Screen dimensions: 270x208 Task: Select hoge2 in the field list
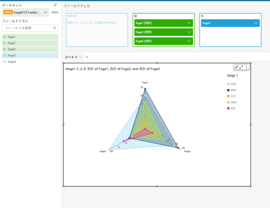[30, 61]
